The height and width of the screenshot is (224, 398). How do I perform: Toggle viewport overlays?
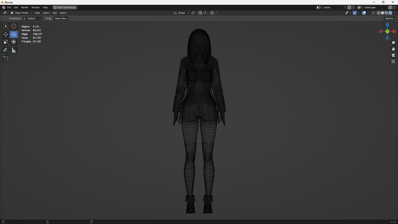(364, 13)
